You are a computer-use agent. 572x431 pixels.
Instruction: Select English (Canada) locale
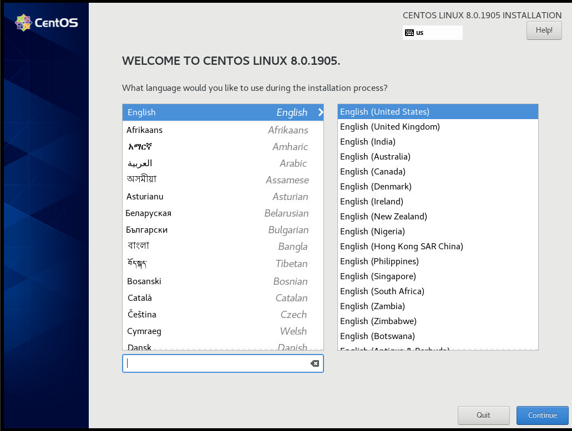click(x=372, y=171)
